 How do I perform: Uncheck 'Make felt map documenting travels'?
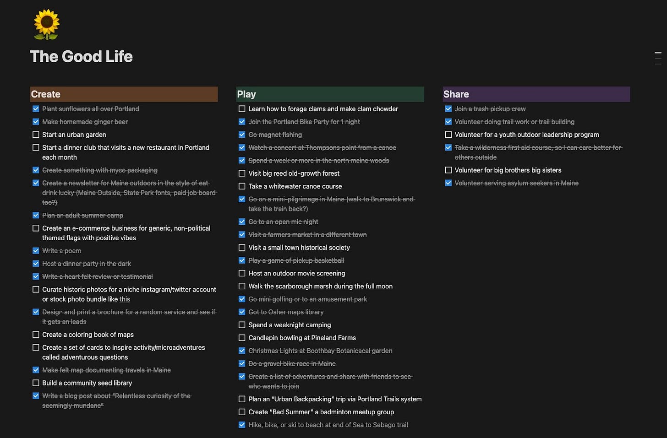click(x=36, y=370)
